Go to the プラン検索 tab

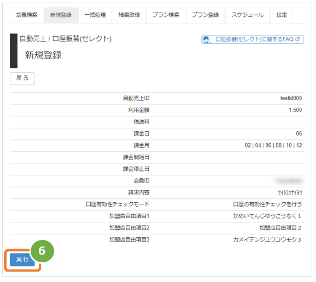[x=166, y=15]
